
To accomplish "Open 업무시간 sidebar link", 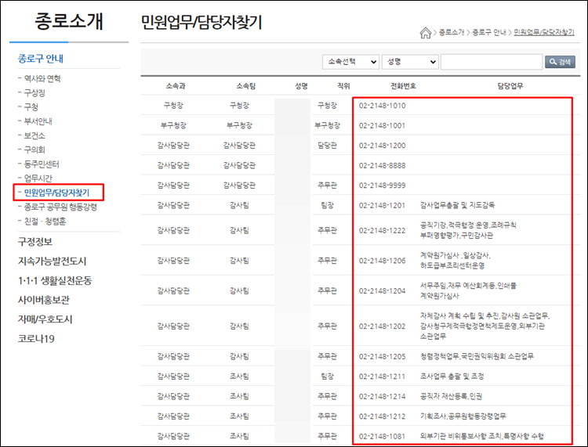I will (38, 178).
